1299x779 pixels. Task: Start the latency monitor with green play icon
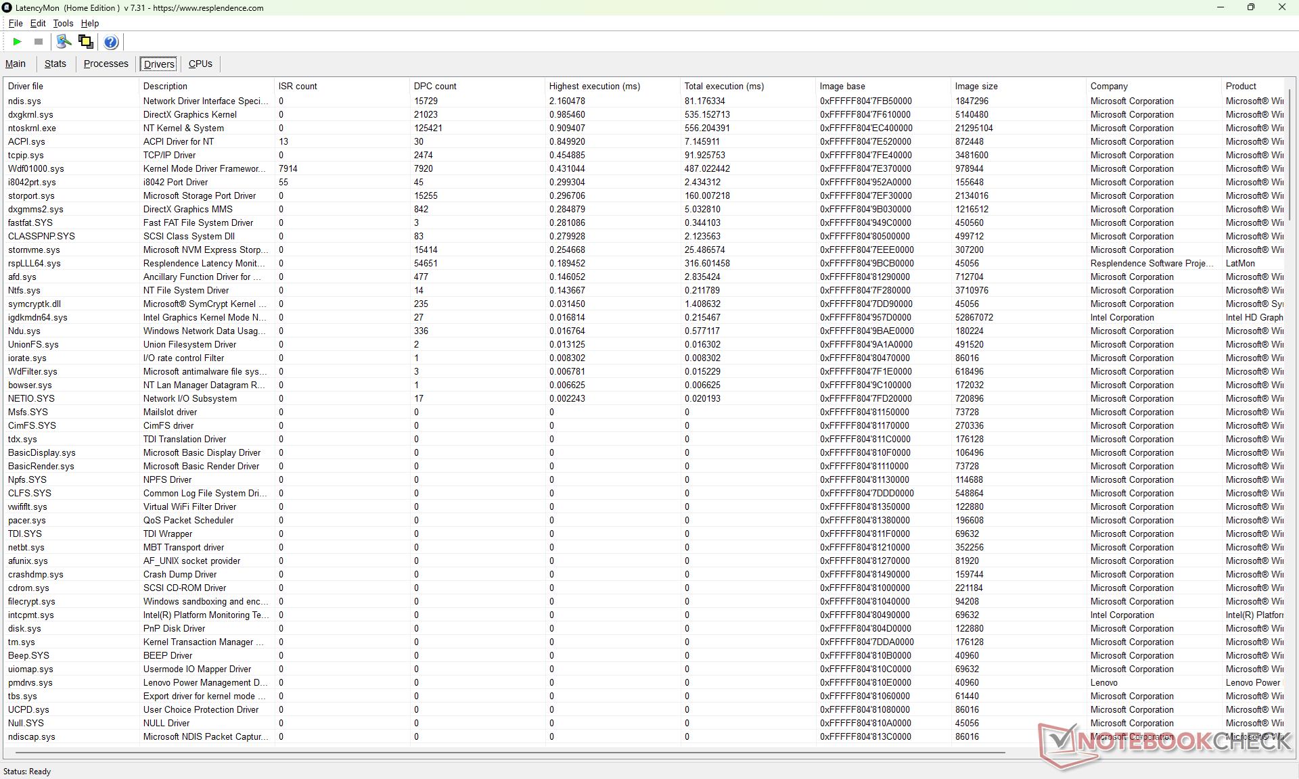pos(17,42)
